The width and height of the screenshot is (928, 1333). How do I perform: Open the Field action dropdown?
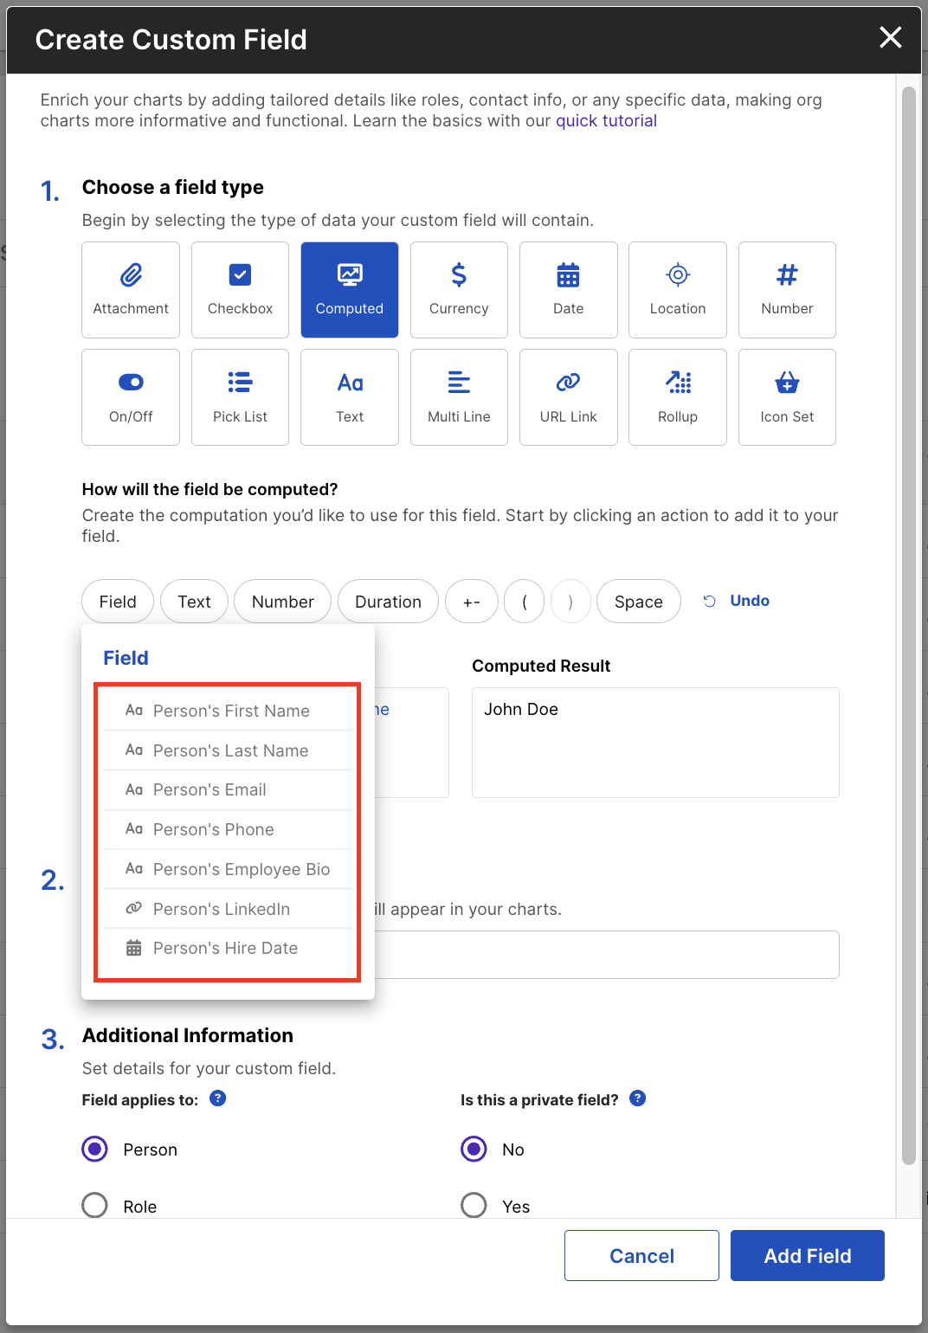click(x=118, y=602)
